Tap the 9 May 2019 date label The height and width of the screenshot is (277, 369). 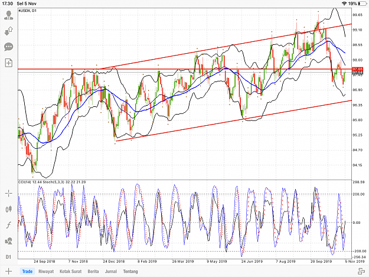217,262
